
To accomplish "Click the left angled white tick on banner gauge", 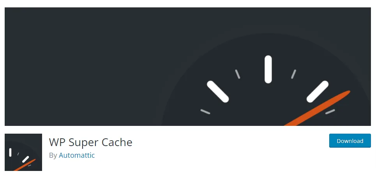I will [218, 92].
